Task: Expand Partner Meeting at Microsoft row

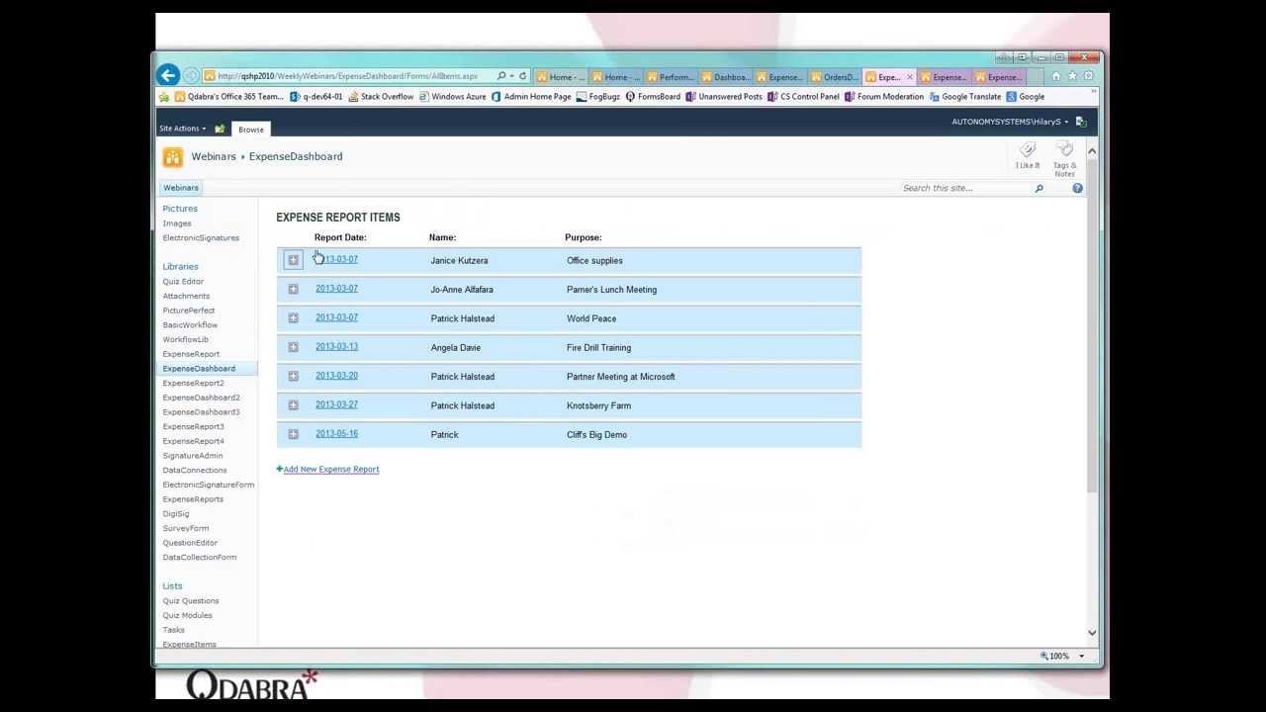Action: coord(293,376)
